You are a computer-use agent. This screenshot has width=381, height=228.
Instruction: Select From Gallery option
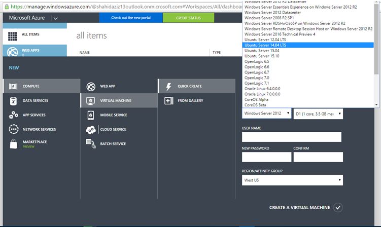click(x=196, y=100)
